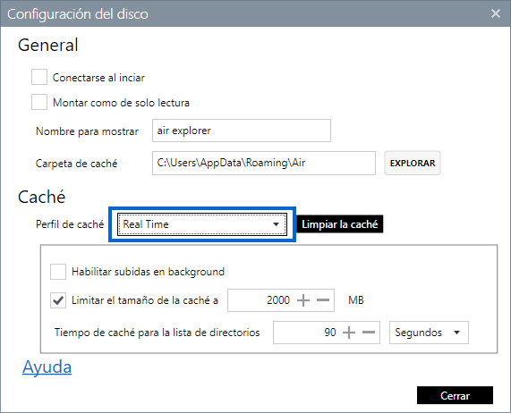Toggle Montar como de solo lectura
The width and height of the screenshot is (511, 413).
click(39, 102)
